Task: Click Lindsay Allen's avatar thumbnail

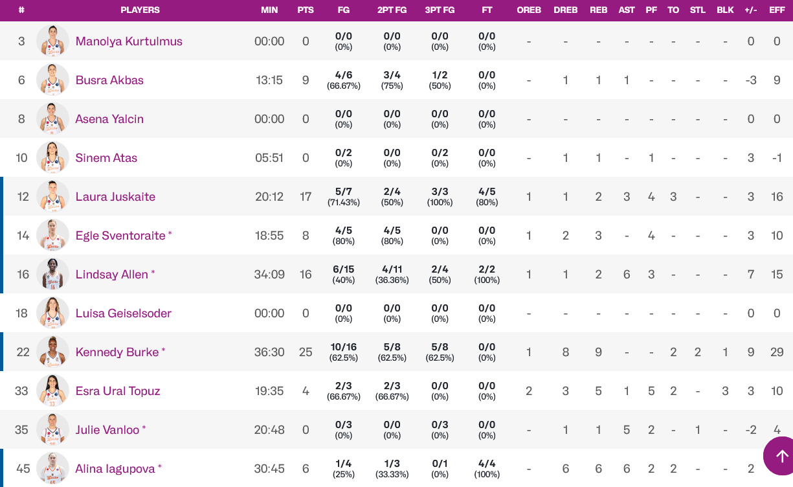Action: (x=52, y=274)
